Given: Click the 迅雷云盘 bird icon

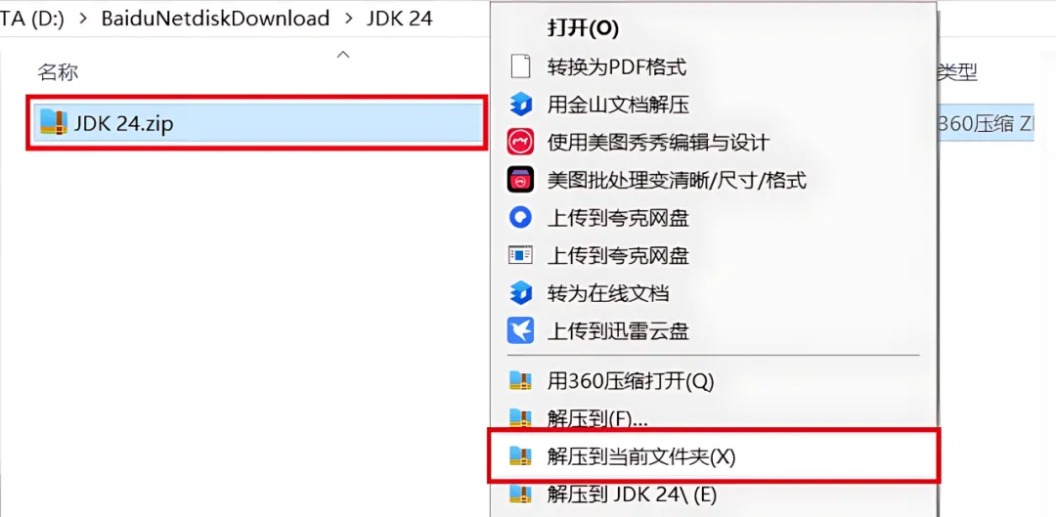Looking at the screenshot, I should tap(520, 330).
